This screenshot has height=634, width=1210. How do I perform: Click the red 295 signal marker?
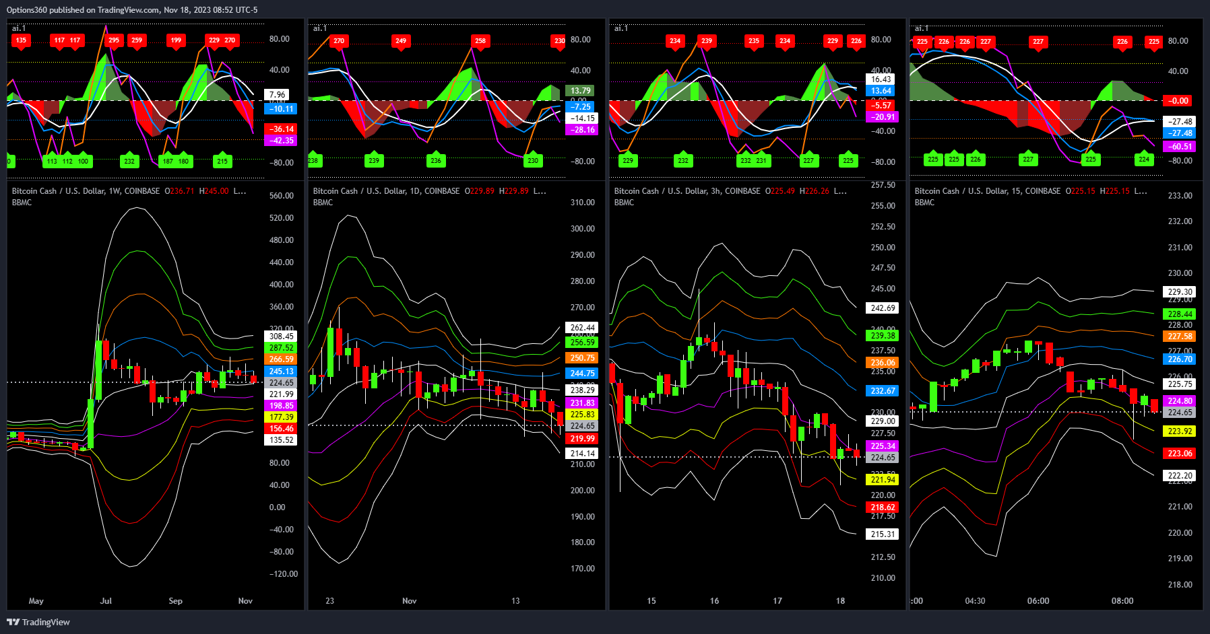pyautogui.click(x=114, y=40)
